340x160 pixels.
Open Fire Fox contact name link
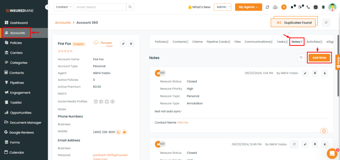click(183, 122)
